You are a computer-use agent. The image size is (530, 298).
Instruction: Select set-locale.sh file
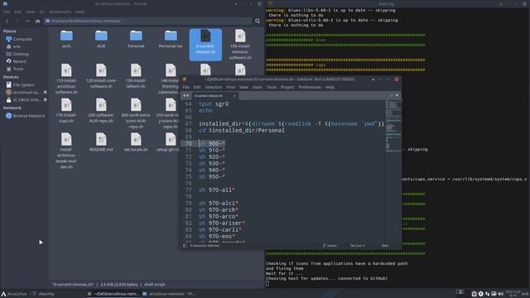tap(136, 142)
